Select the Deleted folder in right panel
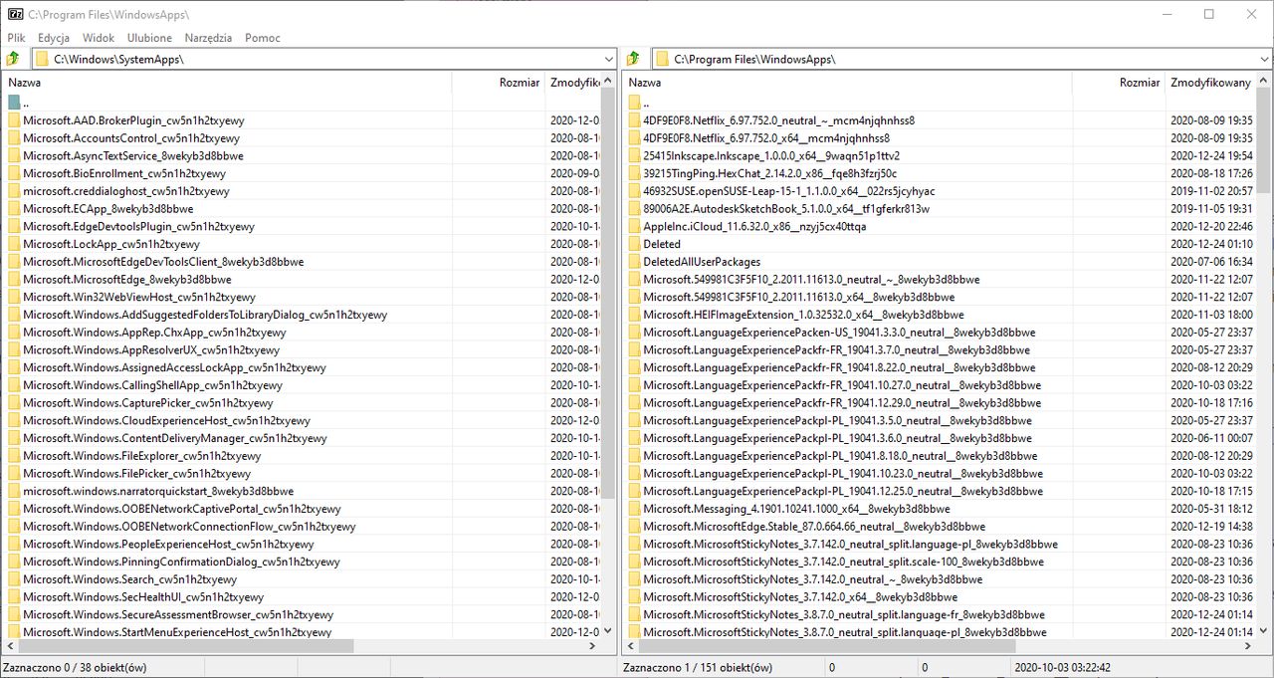This screenshot has width=1274, height=678. tap(662, 244)
